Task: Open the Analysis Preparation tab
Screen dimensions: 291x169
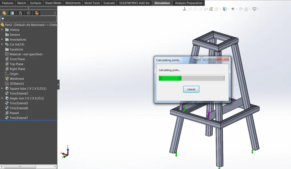Action: point(189,3)
